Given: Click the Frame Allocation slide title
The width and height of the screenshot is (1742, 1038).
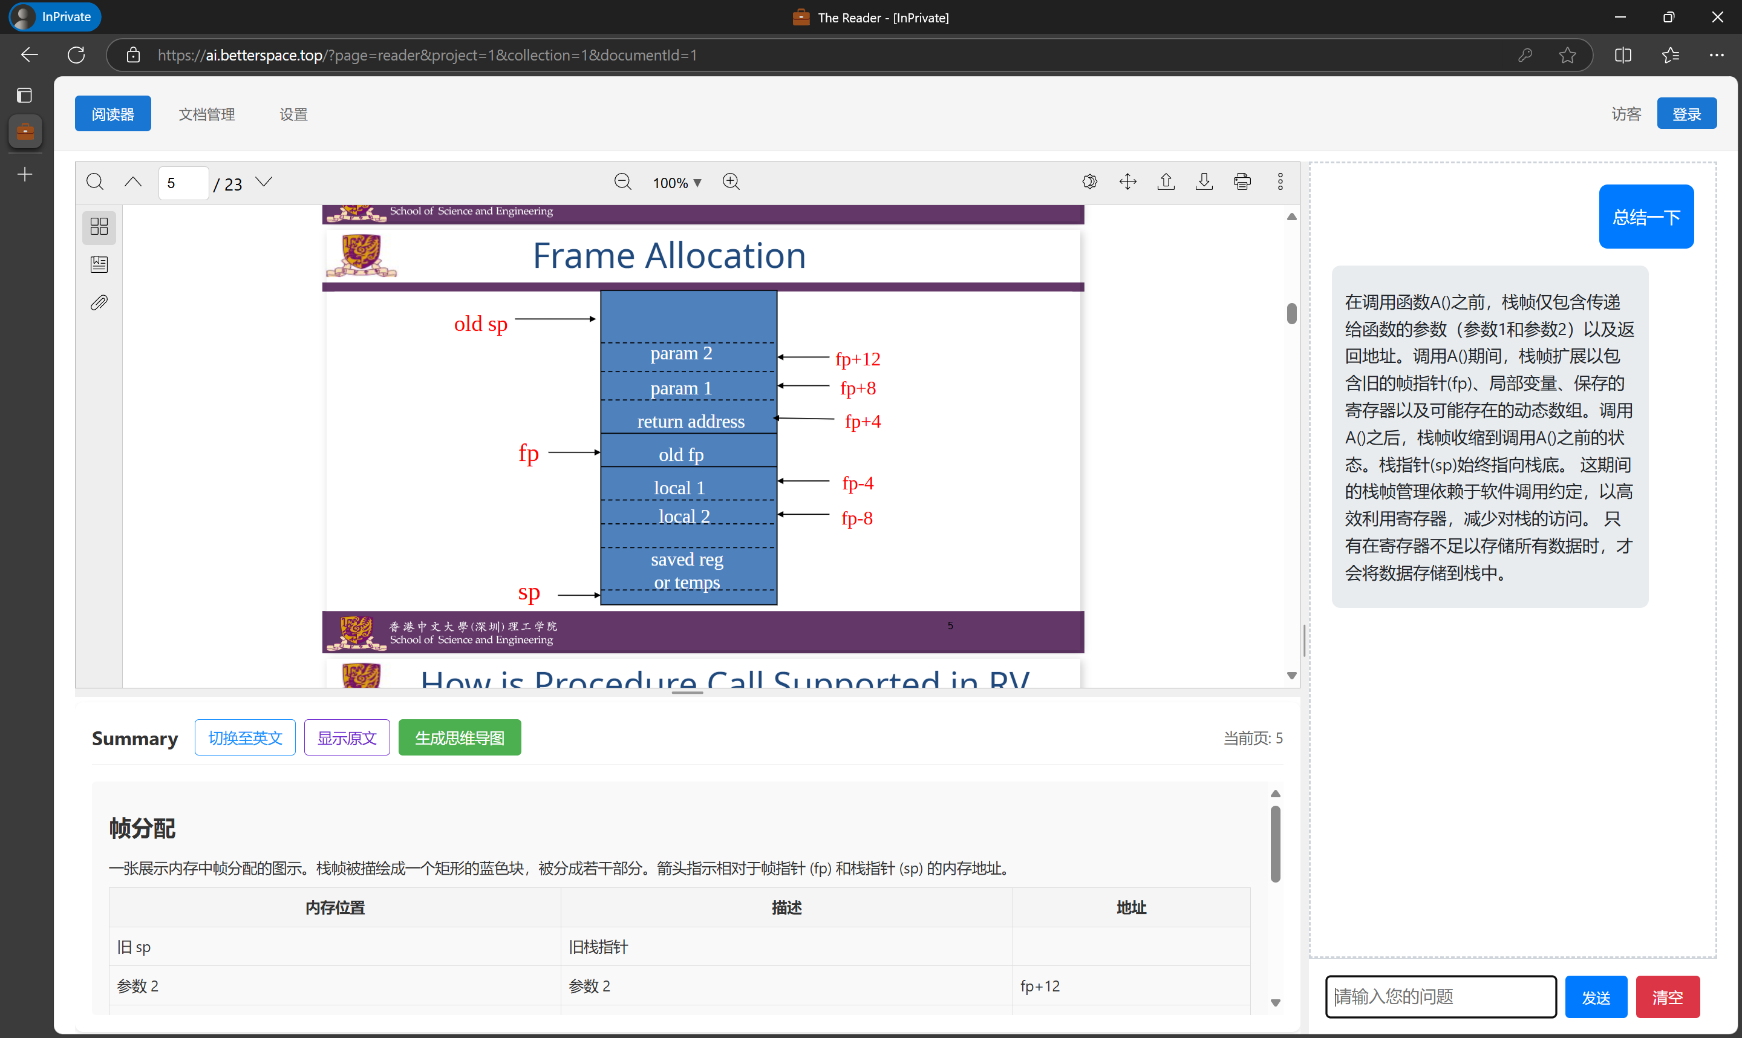Looking at the screenshot, I should [x=669, y=255].
